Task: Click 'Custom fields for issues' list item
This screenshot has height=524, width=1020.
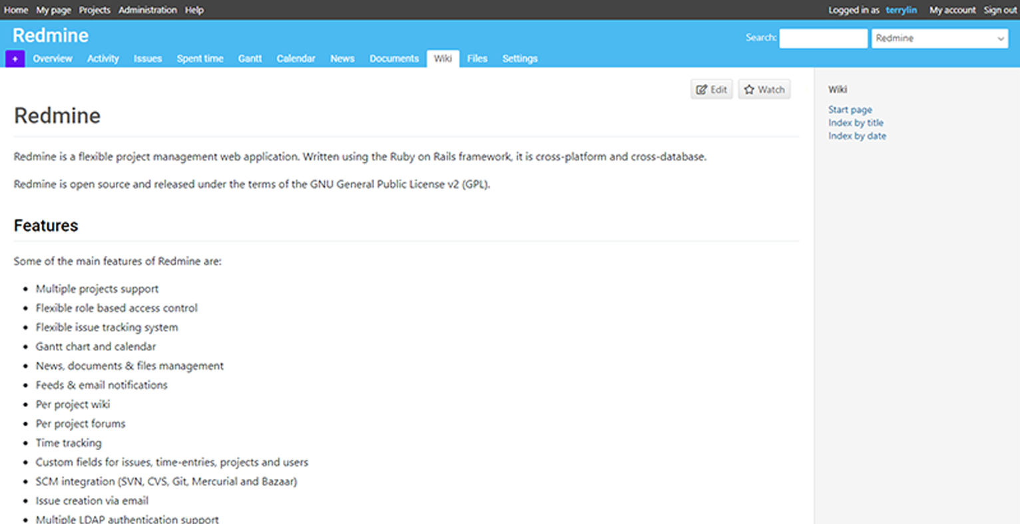Action: click(x=172, y=462)
